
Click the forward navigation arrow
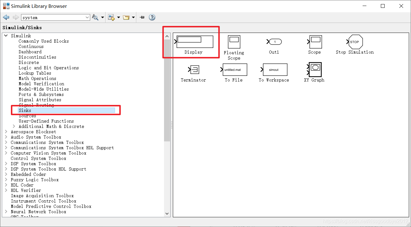16,18
